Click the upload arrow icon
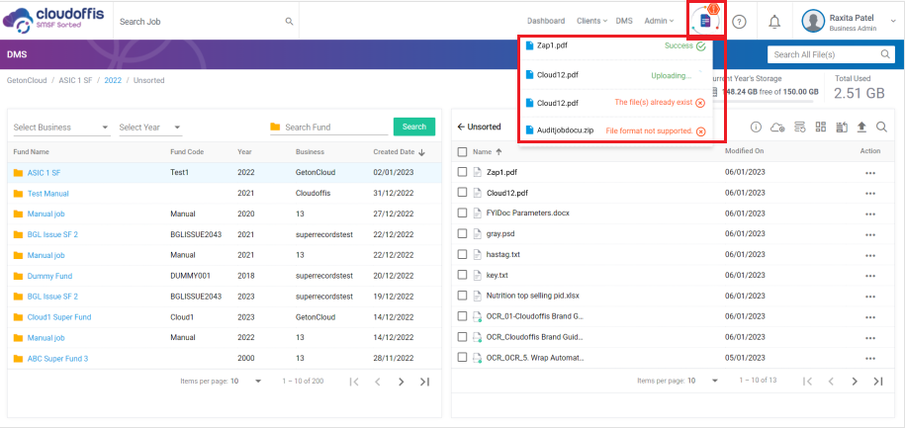Screen dimensions: 905x428 pos(861,127)
